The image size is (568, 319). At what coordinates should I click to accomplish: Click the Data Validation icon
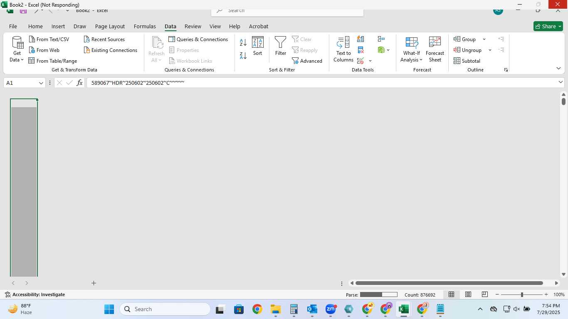(361, 61)
